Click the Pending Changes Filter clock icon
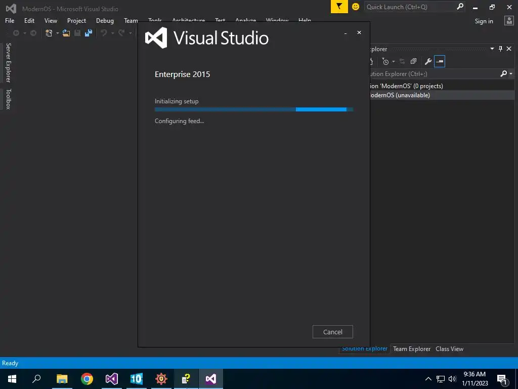 [x=385, y=61]
